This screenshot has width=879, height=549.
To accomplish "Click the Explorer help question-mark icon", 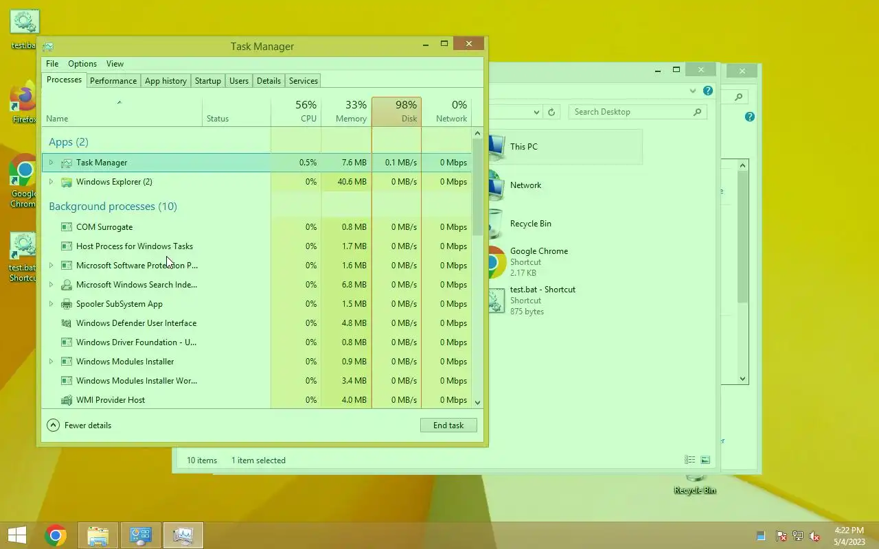I will [708, 91].
